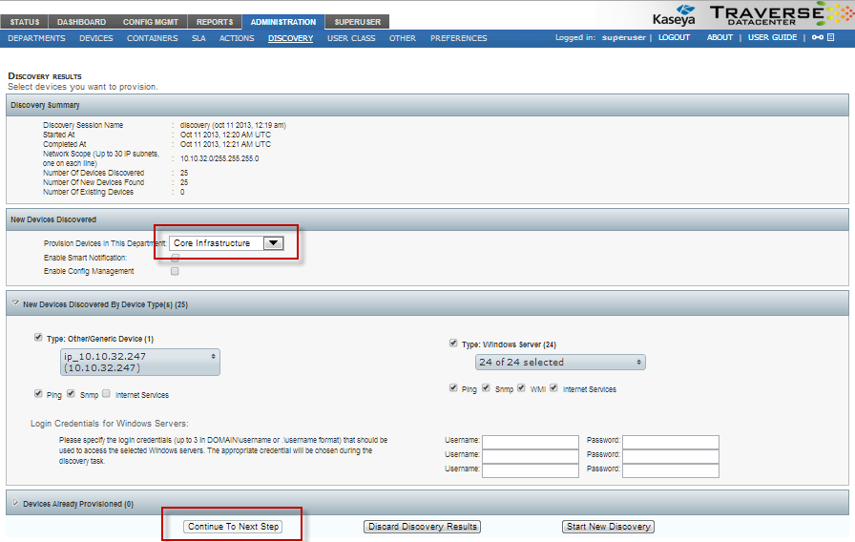Screen dimensions: 855x542
Task: Click the key/link icon in header
Action: (x=816, y=38)
